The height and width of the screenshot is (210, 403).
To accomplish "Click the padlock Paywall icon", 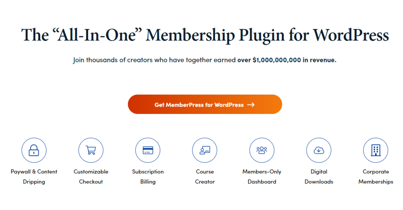I will click(34, 150).
